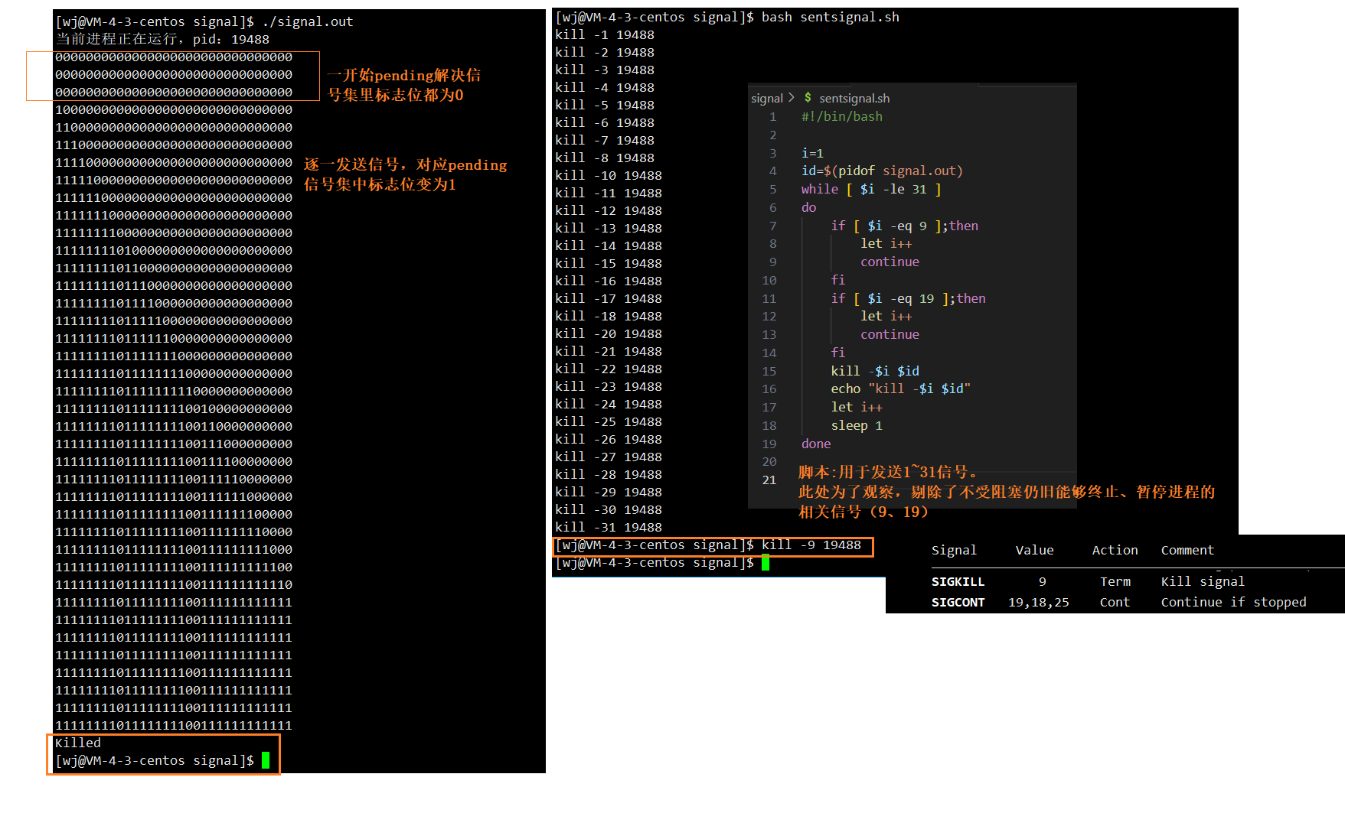Click the if [ $i -eq 19 ];then line
The height and width of the screenshot is (813, 1345).
[909, 298]
